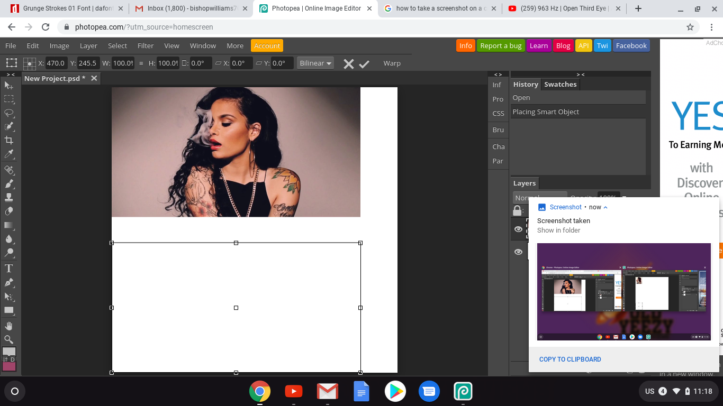The image size is (723, 406).
Task: Open the Report a bug link
Action: (x=501, y=46)
